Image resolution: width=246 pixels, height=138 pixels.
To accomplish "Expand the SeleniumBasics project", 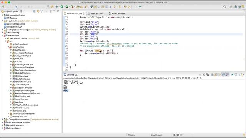I will 3,128.
